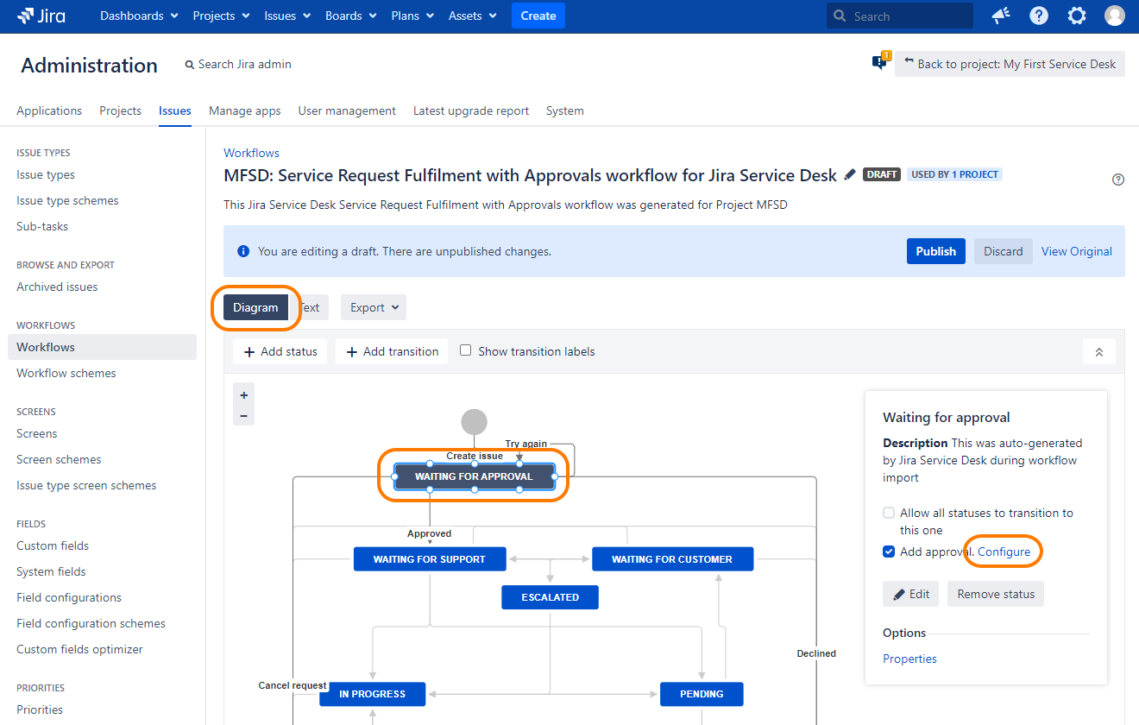Open the user profile avatar
Screen dimensions: 1139x725
tap(1115, 16)
